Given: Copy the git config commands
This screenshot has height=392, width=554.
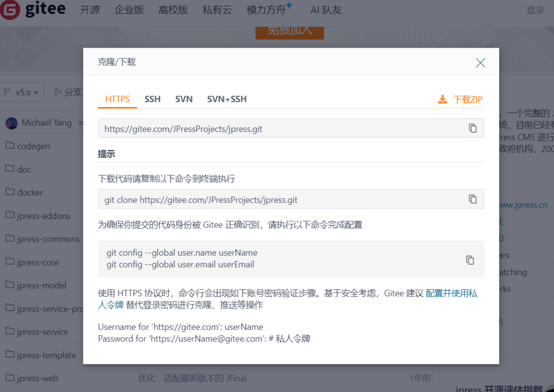Looking at the screenshot, I should (x=470, y=260).
